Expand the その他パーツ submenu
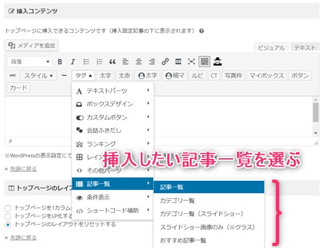Image resolution: width=323 pixels, height=248 pixels. tap(112, 170)
